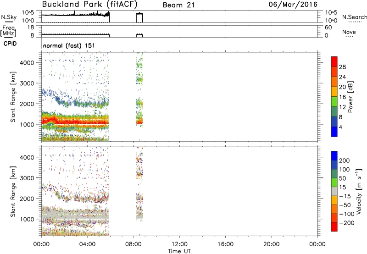Click velocity colorbar tick '200'
The image size is (367, 254).
click(345, 160)
